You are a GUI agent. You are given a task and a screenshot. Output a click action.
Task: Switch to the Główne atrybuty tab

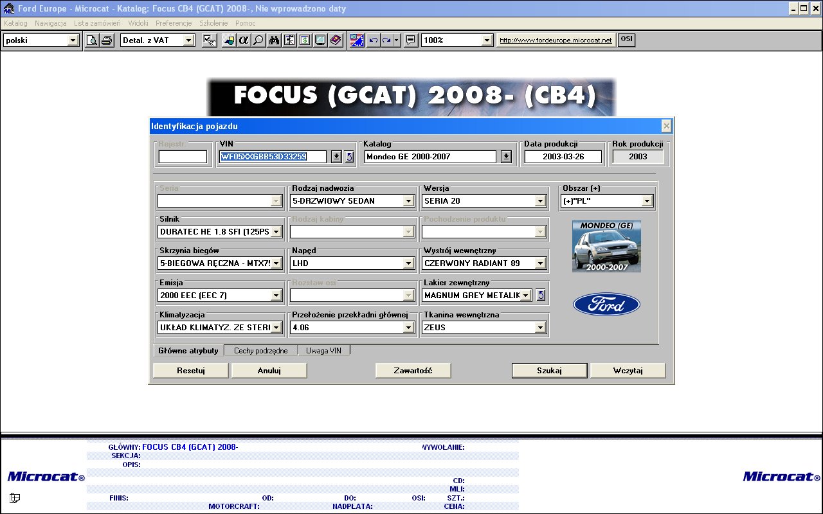[x=188, y=351]
